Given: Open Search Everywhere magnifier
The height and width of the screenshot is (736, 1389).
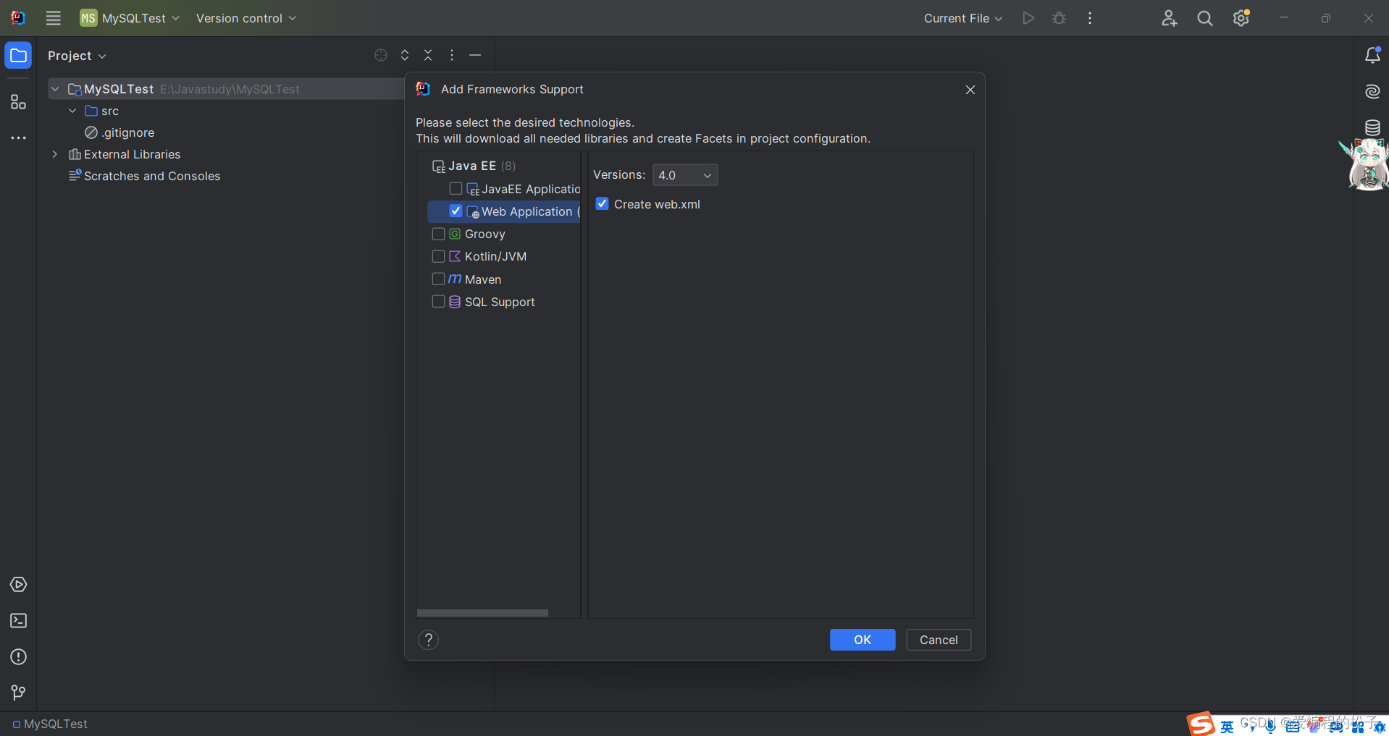Looking at the screenshot, I should (x=1205, y=18).
